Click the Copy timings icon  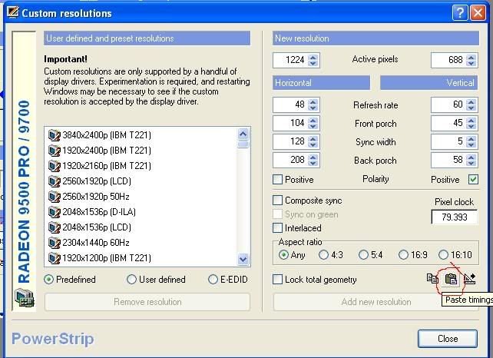pyautogui.click(x=432, y=278)
